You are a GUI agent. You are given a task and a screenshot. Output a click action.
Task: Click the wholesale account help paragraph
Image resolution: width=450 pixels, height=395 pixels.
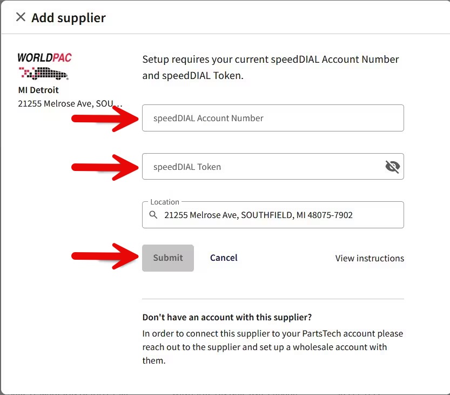[x=272, y=346]
